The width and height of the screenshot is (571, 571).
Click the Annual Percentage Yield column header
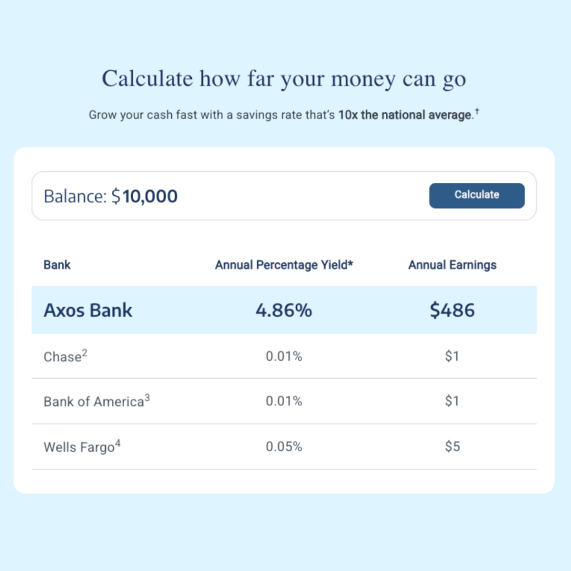tap(284, 265)
